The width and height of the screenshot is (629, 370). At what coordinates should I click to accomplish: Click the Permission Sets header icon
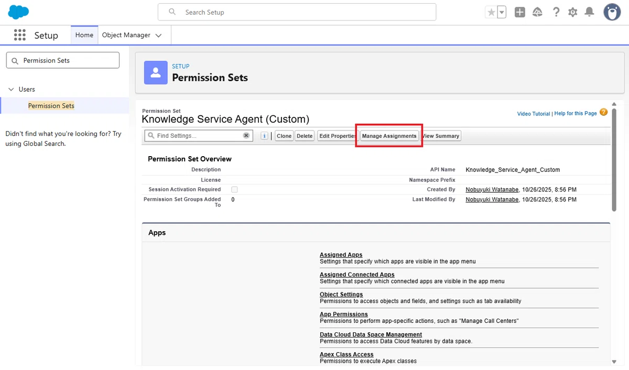click(156, 72)
